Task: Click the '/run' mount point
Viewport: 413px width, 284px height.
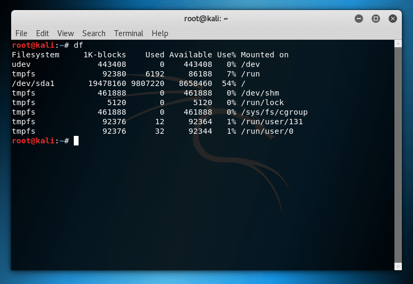Action: (x=251, y=74)
